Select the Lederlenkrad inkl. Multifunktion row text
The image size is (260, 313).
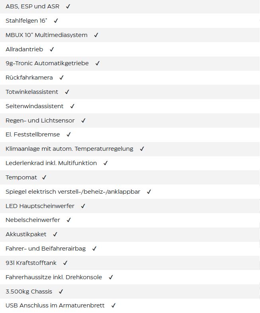(x=51, y=163)
